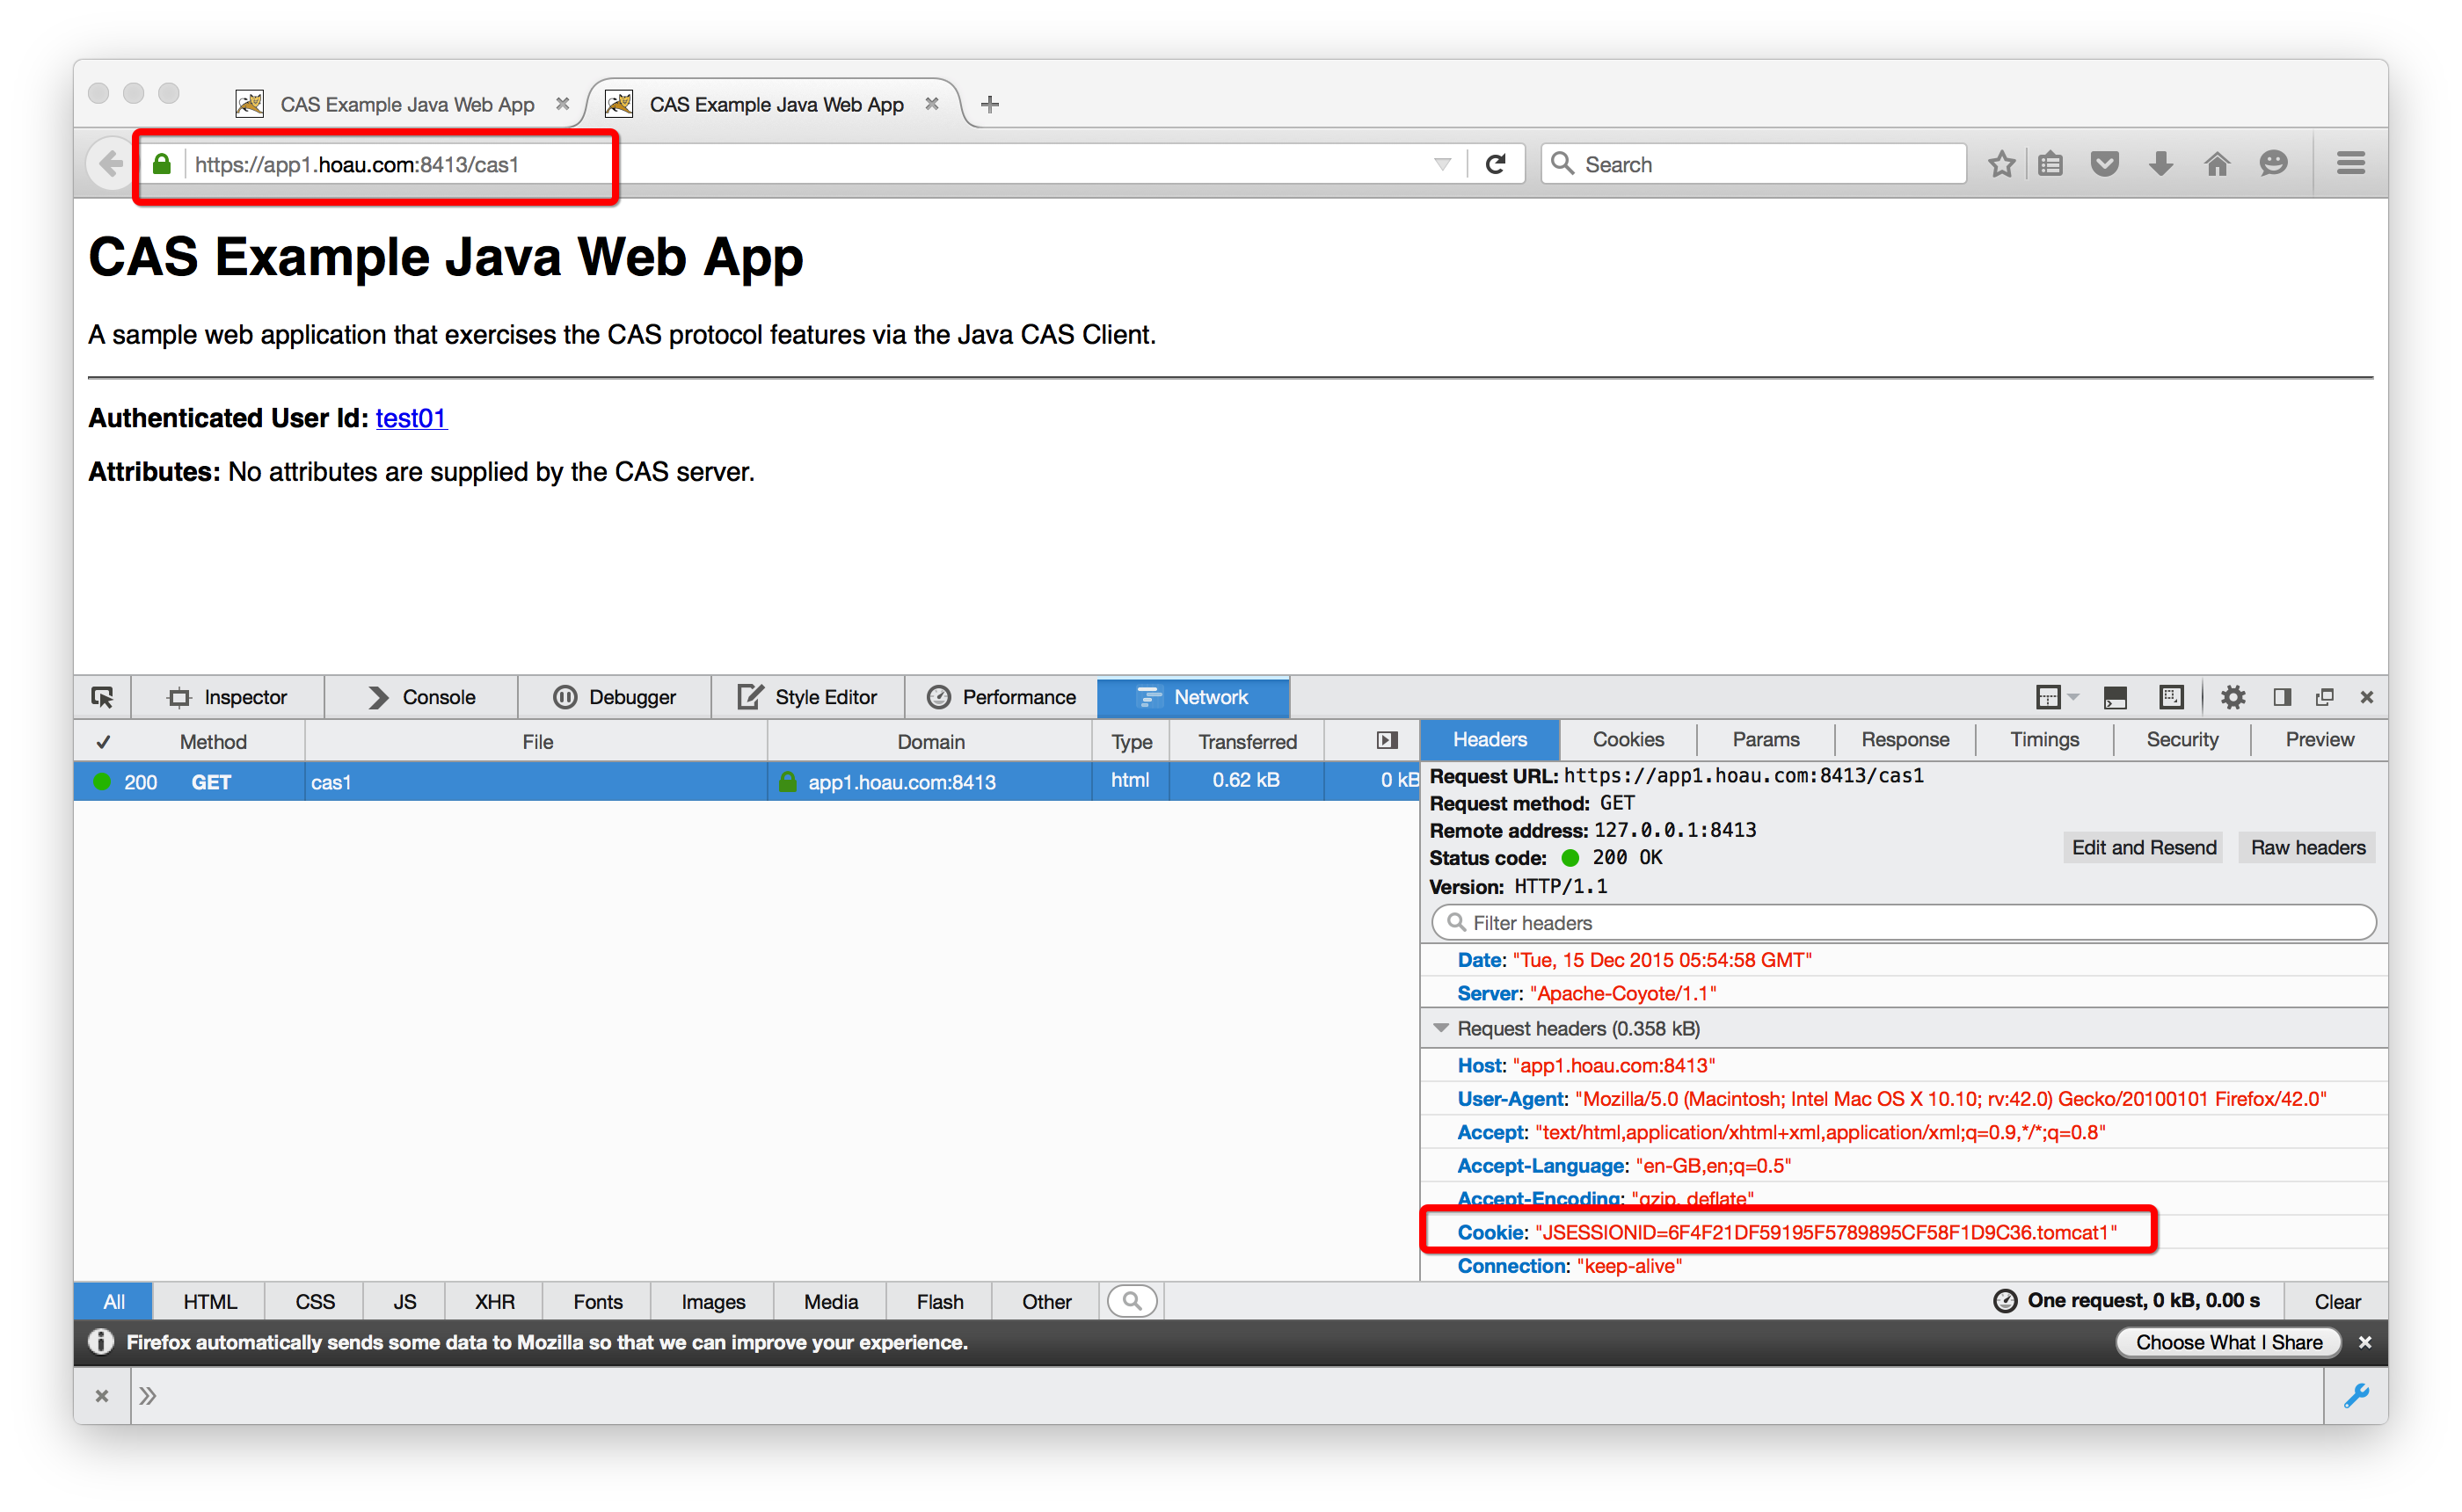2462x1512 pixels.
Task: Click the test01 user link
Action: [x=411, y=418]
